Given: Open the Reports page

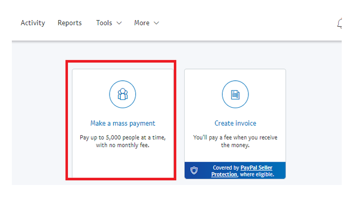Looking at the screenshot, I should [69, 23].
